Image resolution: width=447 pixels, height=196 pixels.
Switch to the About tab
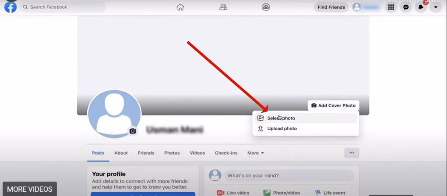point(121,153)
